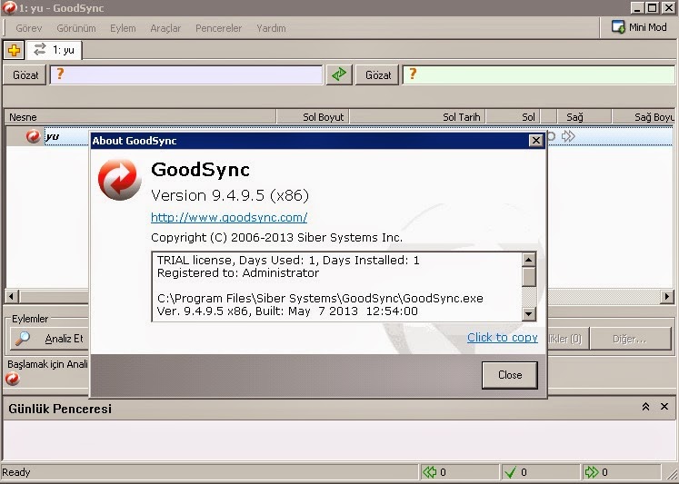Click the left-to-right arrows icon in yu row
The width and height of the screenshot is (679, 484).
568,136
